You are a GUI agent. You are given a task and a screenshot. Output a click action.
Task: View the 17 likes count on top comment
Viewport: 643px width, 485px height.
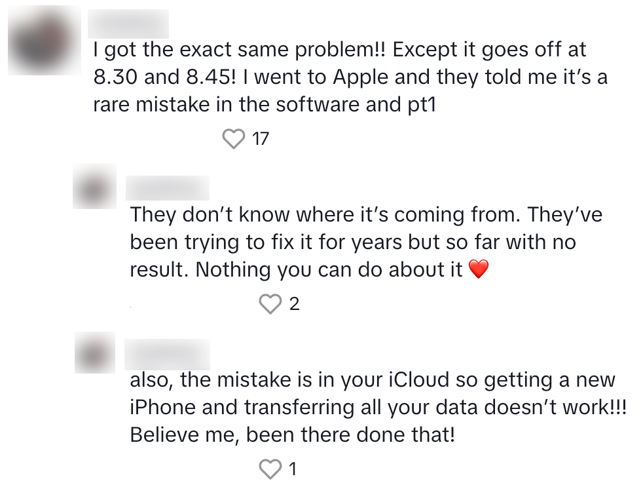click(260, 139)
